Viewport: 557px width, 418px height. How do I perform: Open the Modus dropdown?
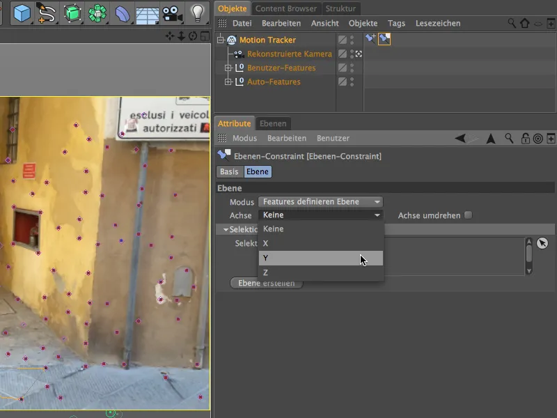point(320,202)
